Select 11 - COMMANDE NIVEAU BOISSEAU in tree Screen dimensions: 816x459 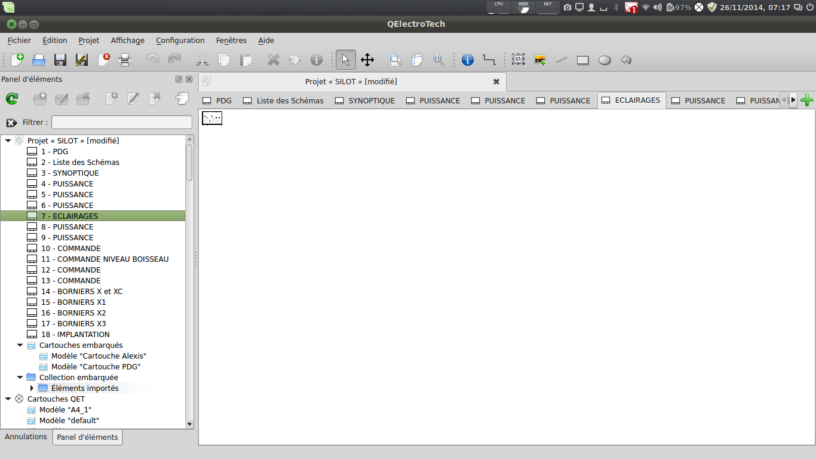105,259
